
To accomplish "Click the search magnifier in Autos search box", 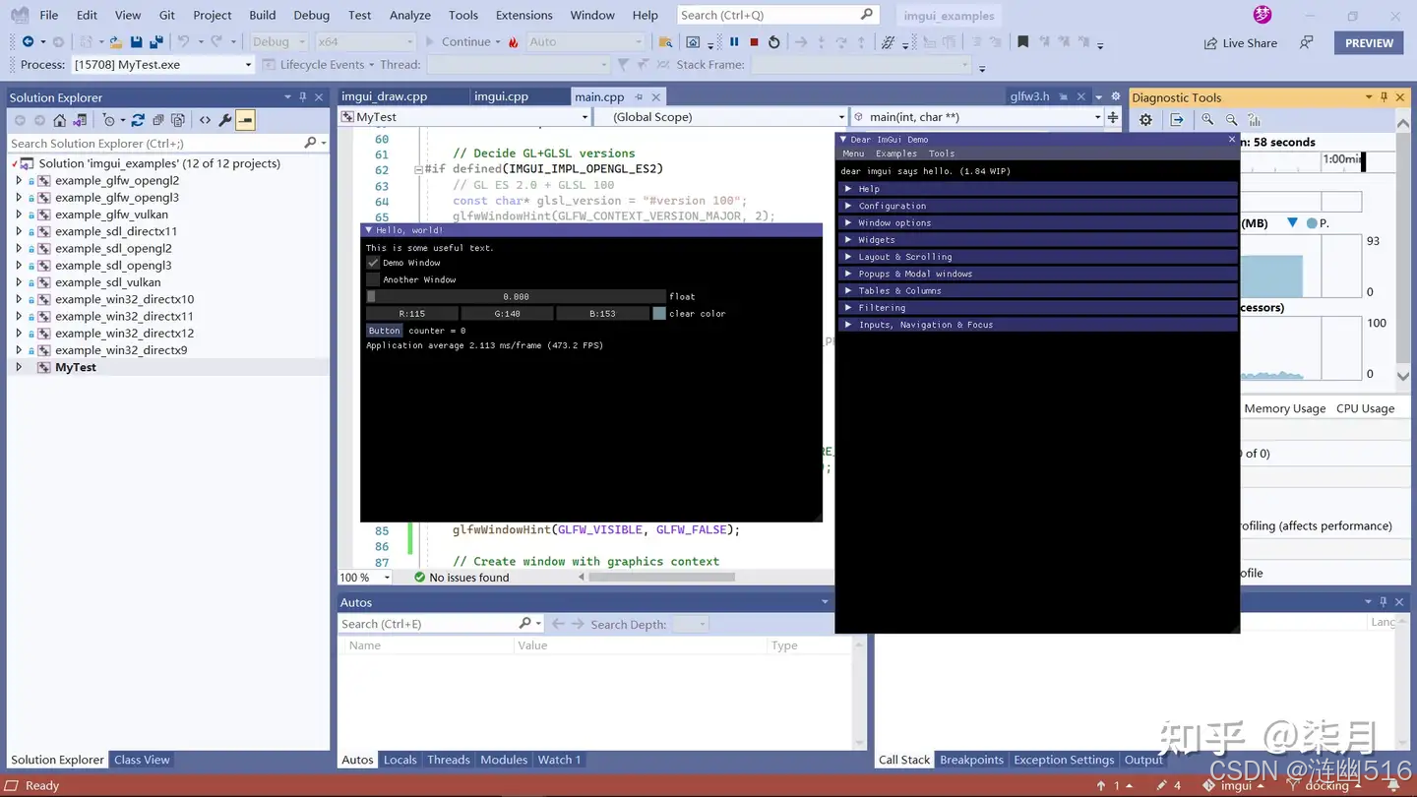I will [x=525, y=624].
